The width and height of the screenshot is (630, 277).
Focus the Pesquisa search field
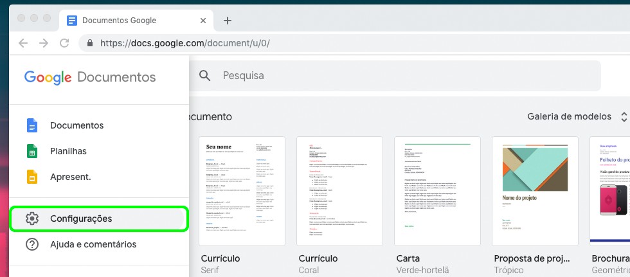pos(395,75)
